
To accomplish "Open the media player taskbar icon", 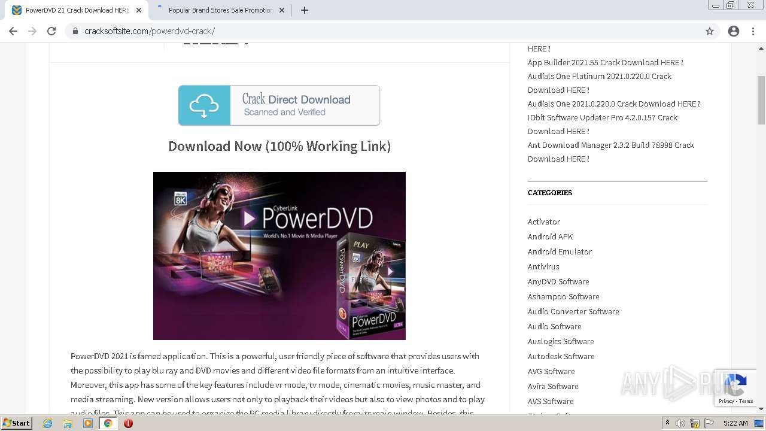I will click(x=88, y=423).
